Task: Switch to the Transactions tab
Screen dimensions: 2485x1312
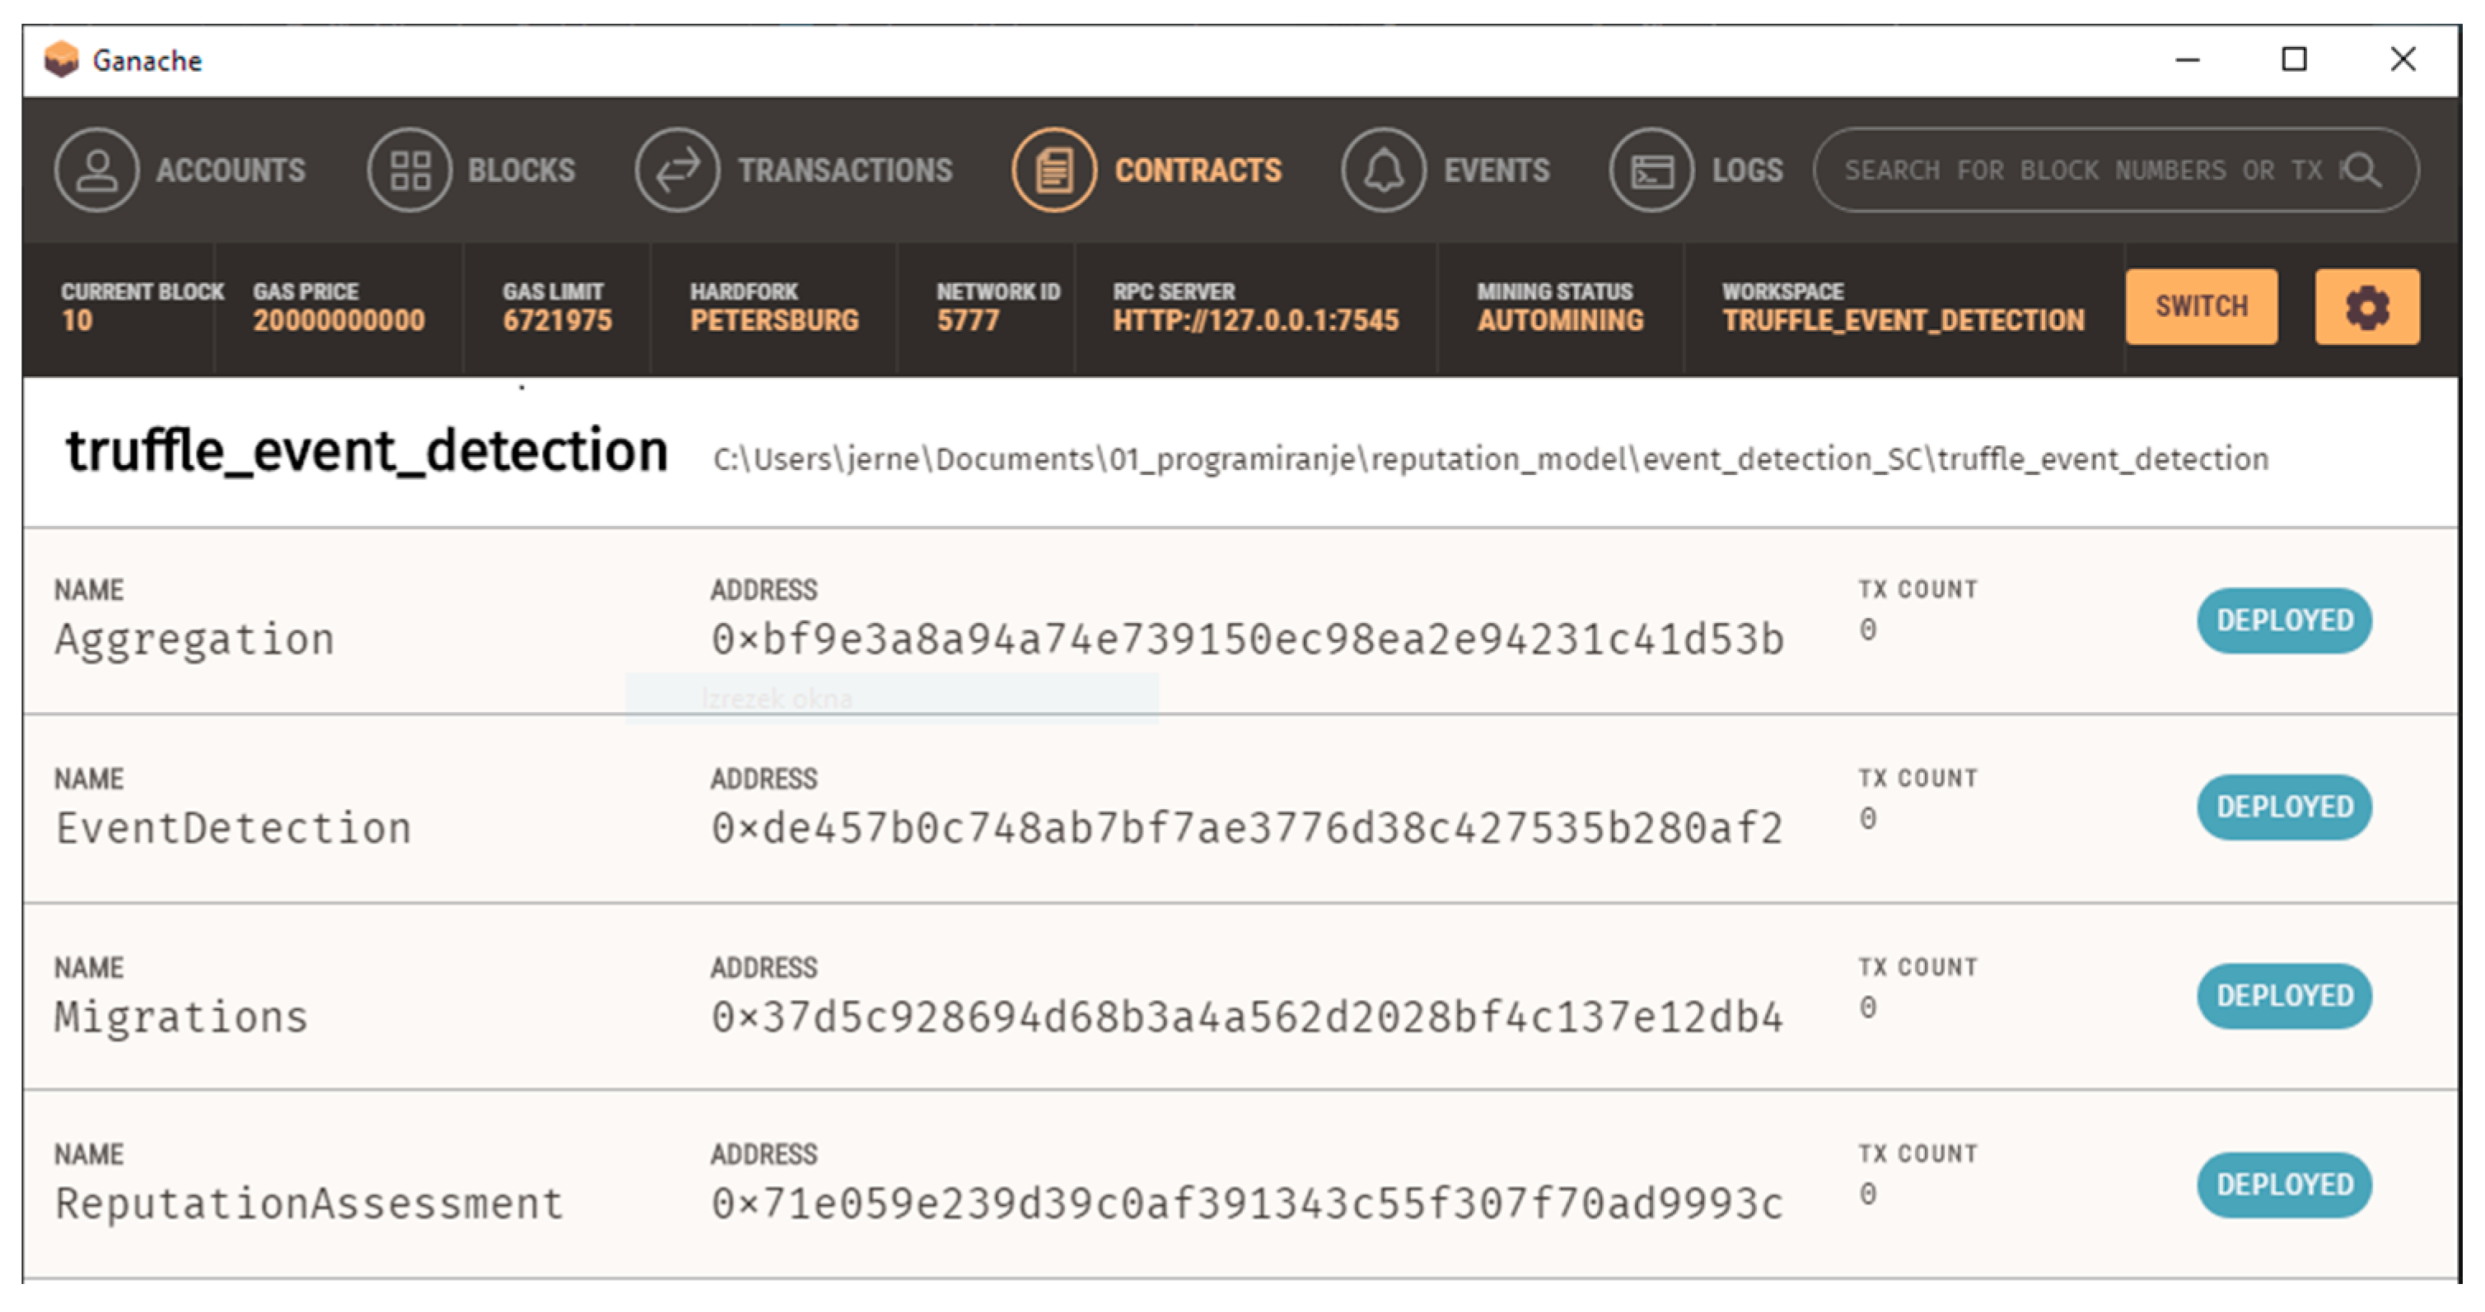Action: [845, 170]
